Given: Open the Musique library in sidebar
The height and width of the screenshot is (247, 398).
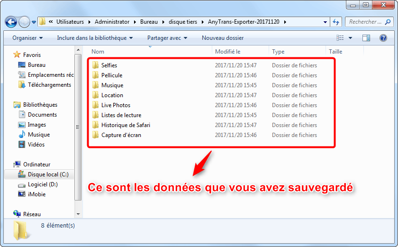Looking at the screenshot, I should tap(38, 135).
